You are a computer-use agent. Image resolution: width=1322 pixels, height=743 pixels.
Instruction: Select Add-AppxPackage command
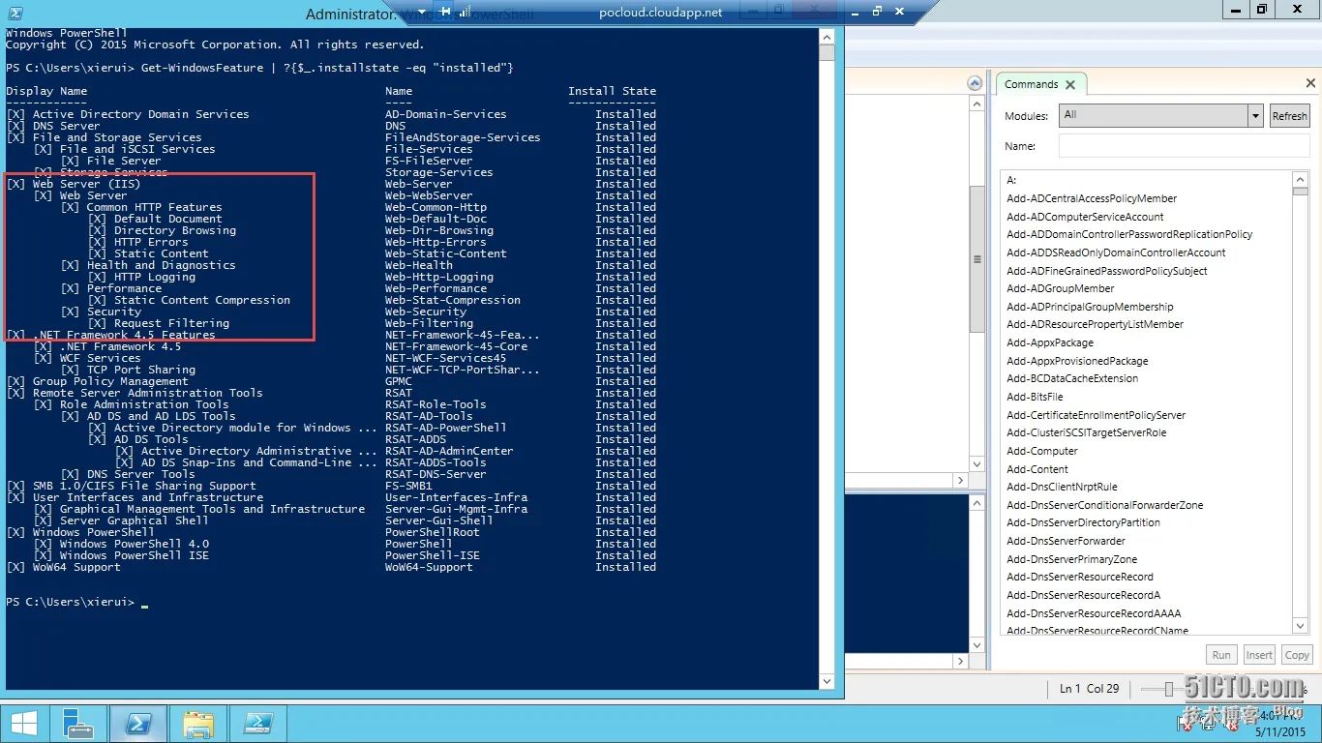pos(1050,342)
